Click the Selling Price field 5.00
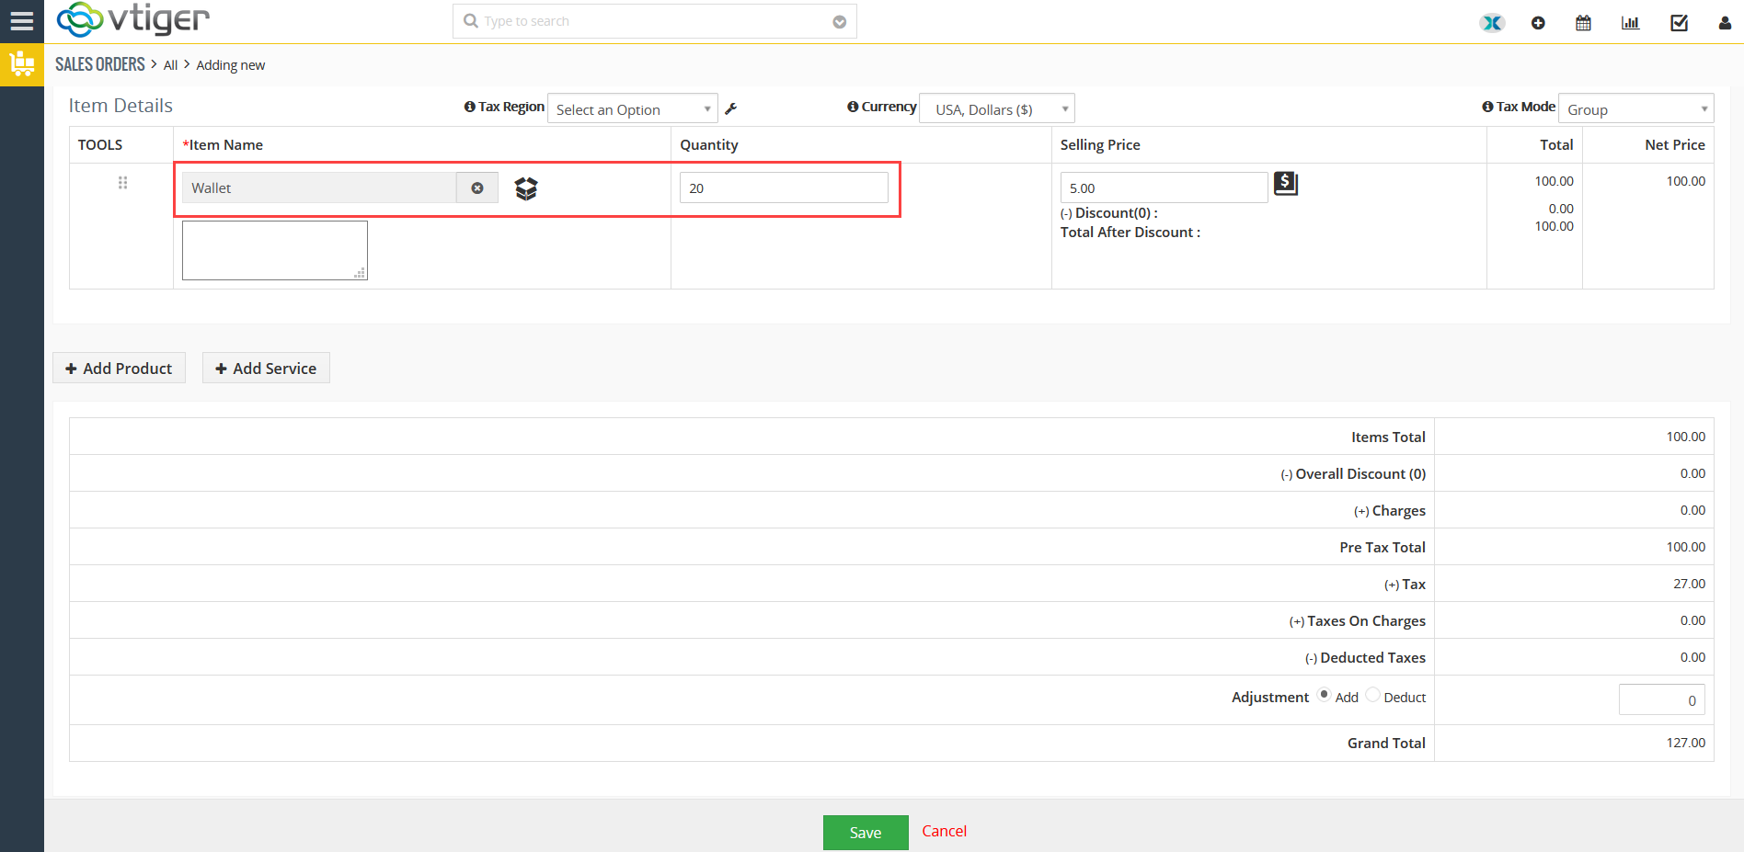 point(1164,187)
